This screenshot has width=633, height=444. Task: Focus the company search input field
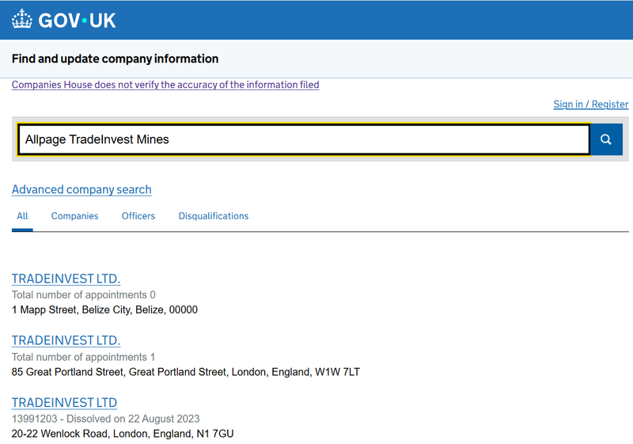click(304, 139)
